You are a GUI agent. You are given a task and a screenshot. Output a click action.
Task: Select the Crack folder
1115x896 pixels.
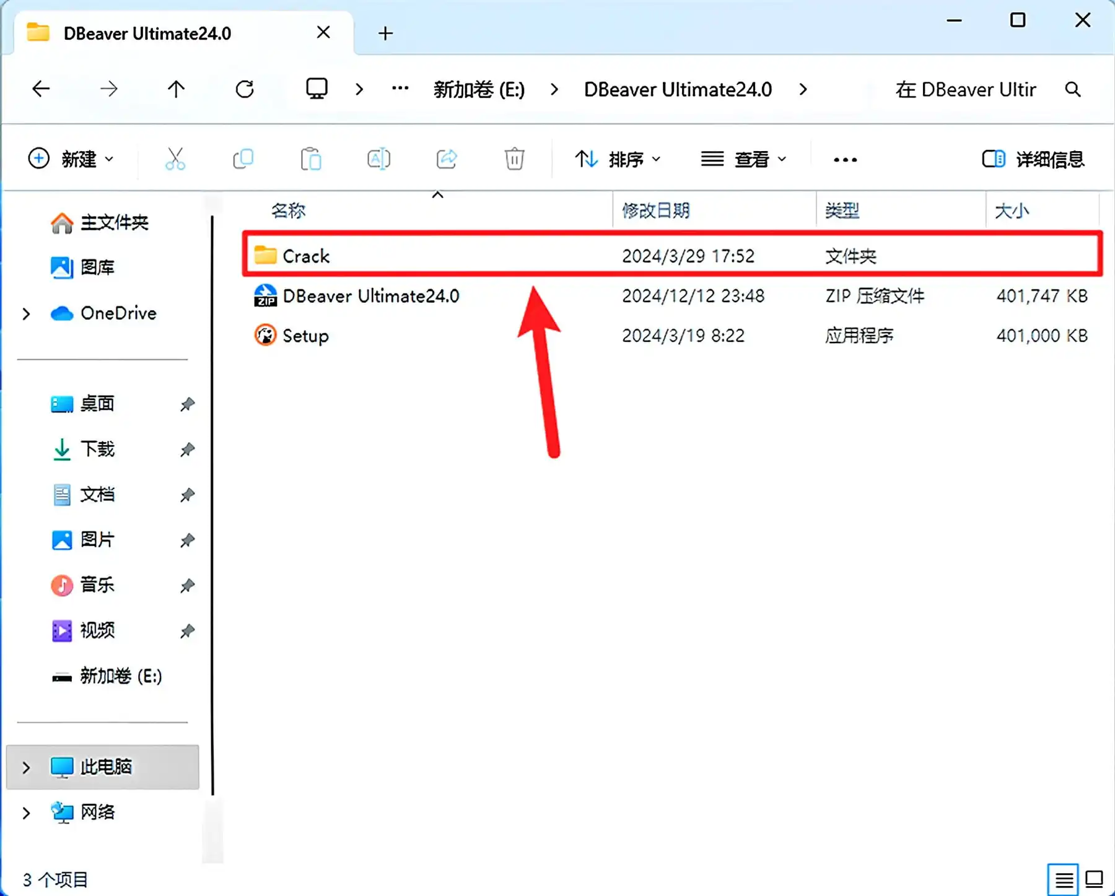(x=672, y=255)
